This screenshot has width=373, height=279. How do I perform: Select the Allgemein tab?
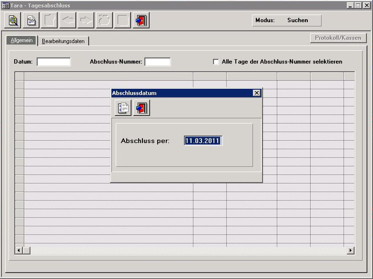(x=22, y=40)
